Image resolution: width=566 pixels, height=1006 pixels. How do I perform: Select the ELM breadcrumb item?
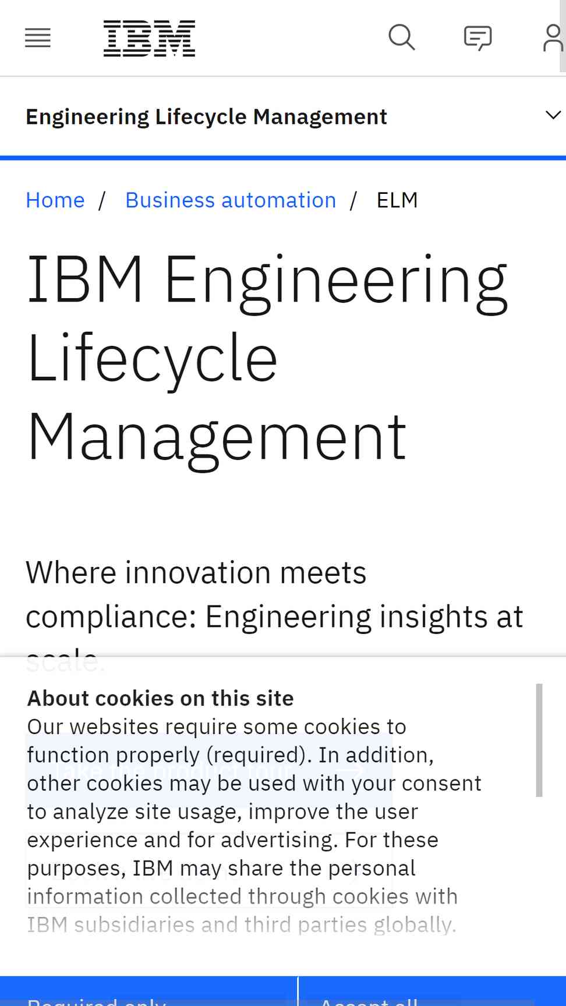click(397, 200)
